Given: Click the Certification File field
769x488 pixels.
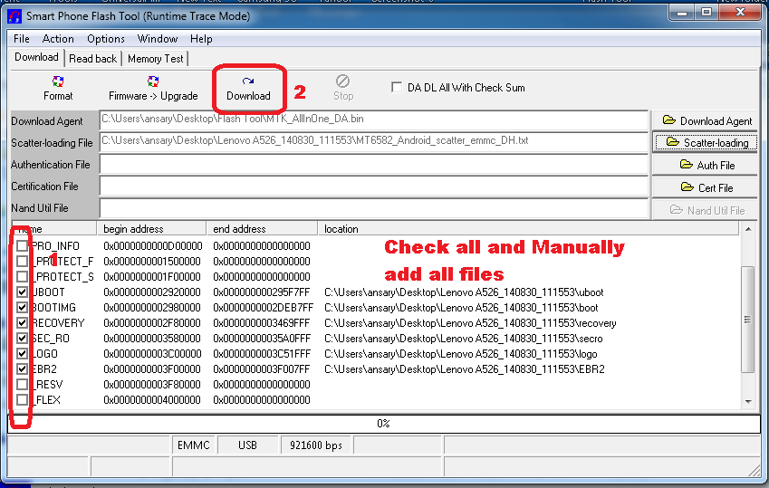Looking at the screenshot, I should pyautogui.click(x=374, y=186).
